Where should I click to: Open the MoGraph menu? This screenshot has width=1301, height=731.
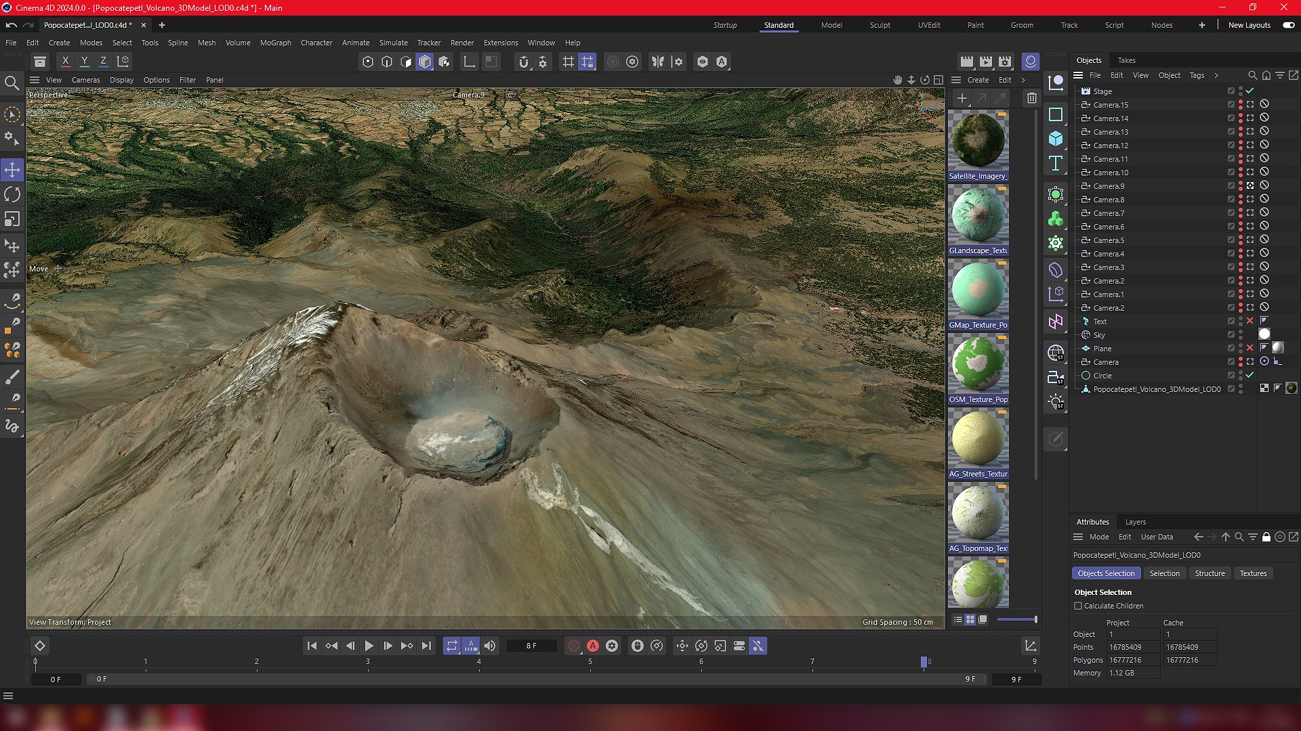[x=275, y=43]
